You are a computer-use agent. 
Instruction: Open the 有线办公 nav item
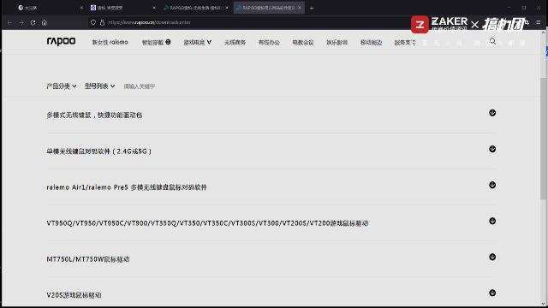(x=269, y=42)
